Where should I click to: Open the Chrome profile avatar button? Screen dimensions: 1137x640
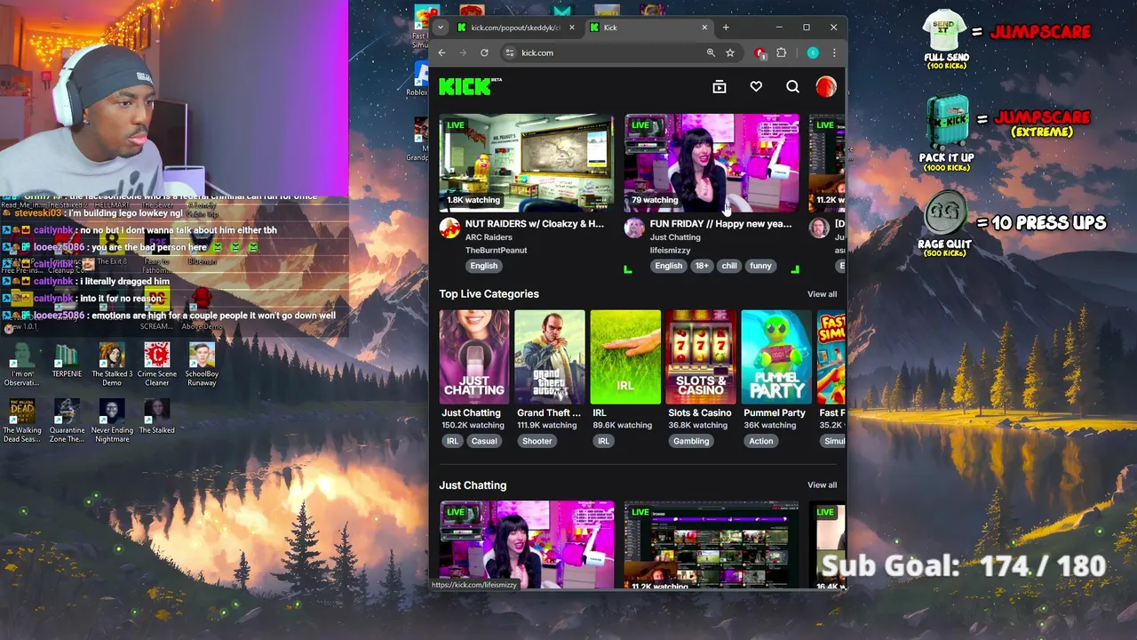click(813, 52)
